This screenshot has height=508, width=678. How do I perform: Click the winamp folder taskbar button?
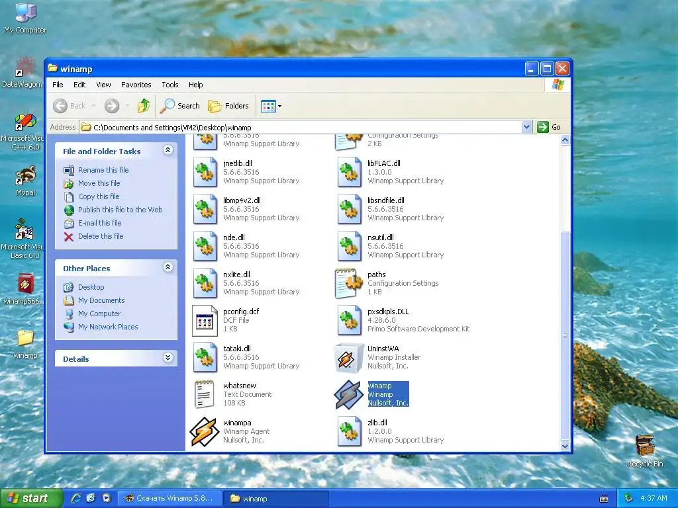[x=276, y=499]
